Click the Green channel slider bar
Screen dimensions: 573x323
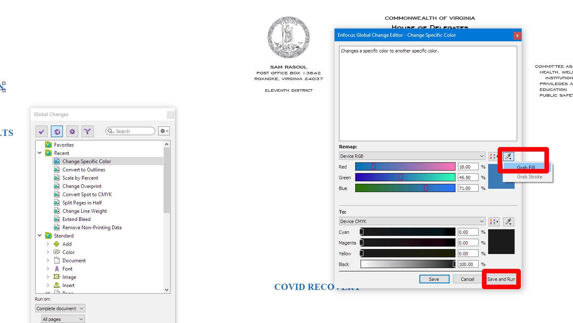pyautogui.click(x=405, y=178)
